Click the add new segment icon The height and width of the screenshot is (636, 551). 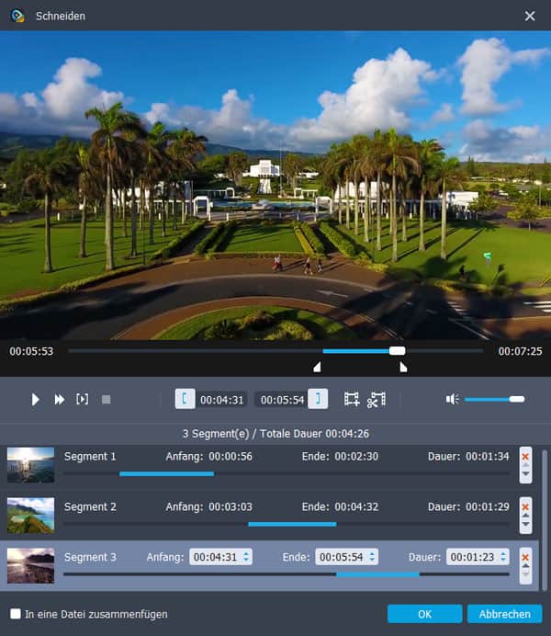(352, 399)
